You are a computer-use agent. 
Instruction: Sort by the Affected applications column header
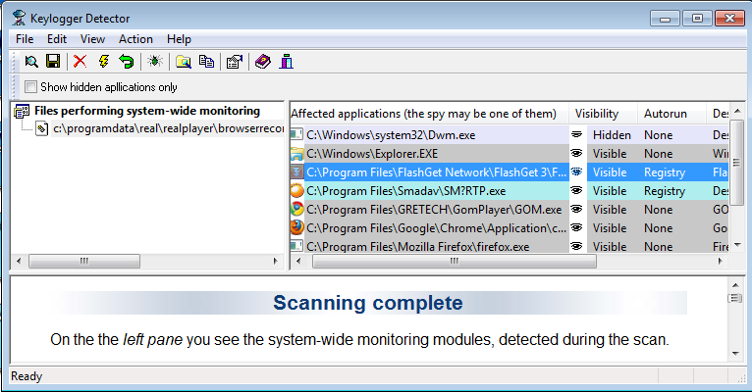[x=430, y=114]
